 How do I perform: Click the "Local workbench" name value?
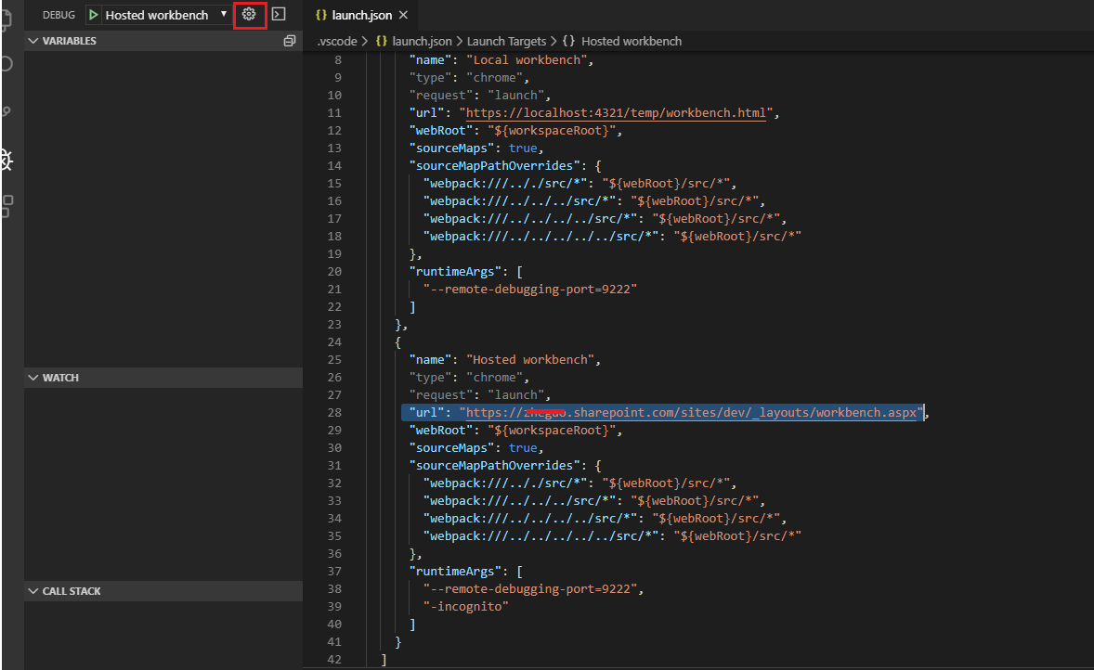527,60
